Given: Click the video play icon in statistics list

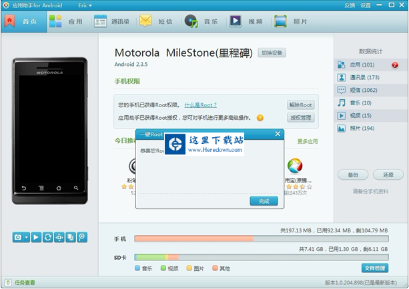Looking at the screenshot, I should (341, 116).
